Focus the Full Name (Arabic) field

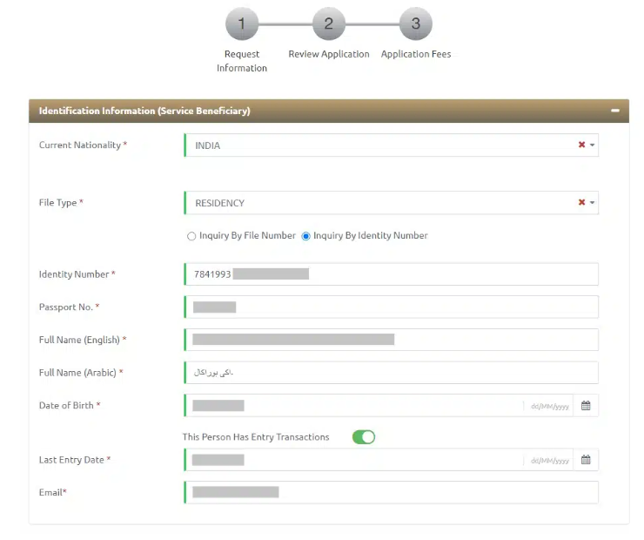click(392, 373)
